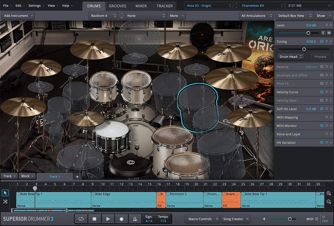Open the Track menu button

pyautogui.click(x=9, y=176)
